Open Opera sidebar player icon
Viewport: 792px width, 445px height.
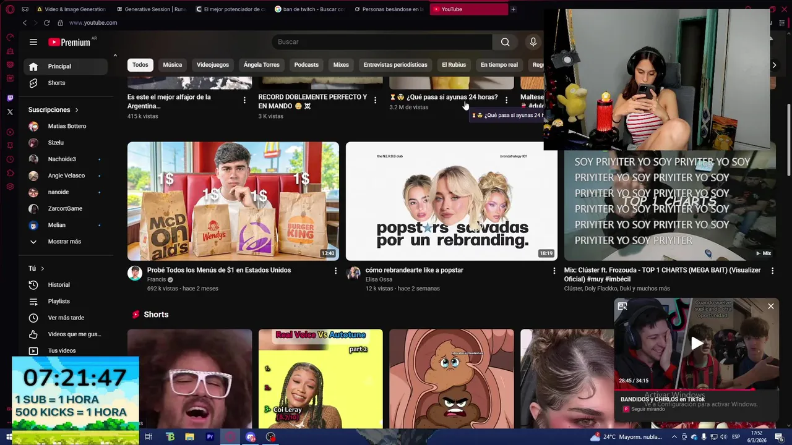tap(10, 132)
